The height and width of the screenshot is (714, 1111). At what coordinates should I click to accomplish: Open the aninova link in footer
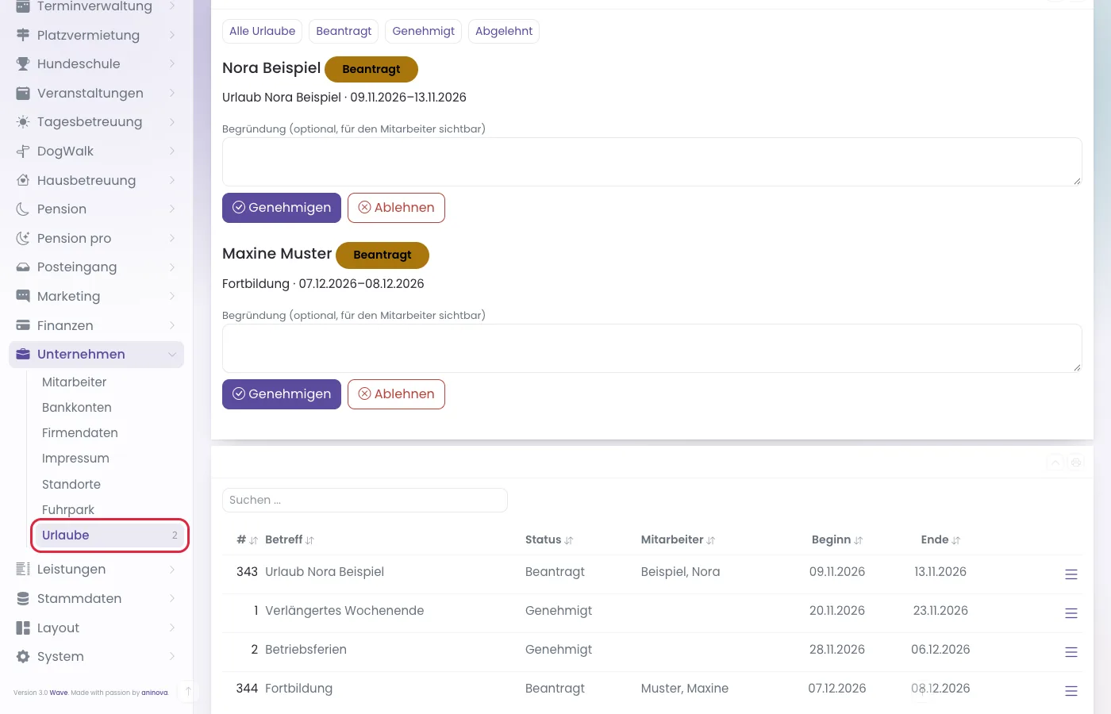pos(155,693)
